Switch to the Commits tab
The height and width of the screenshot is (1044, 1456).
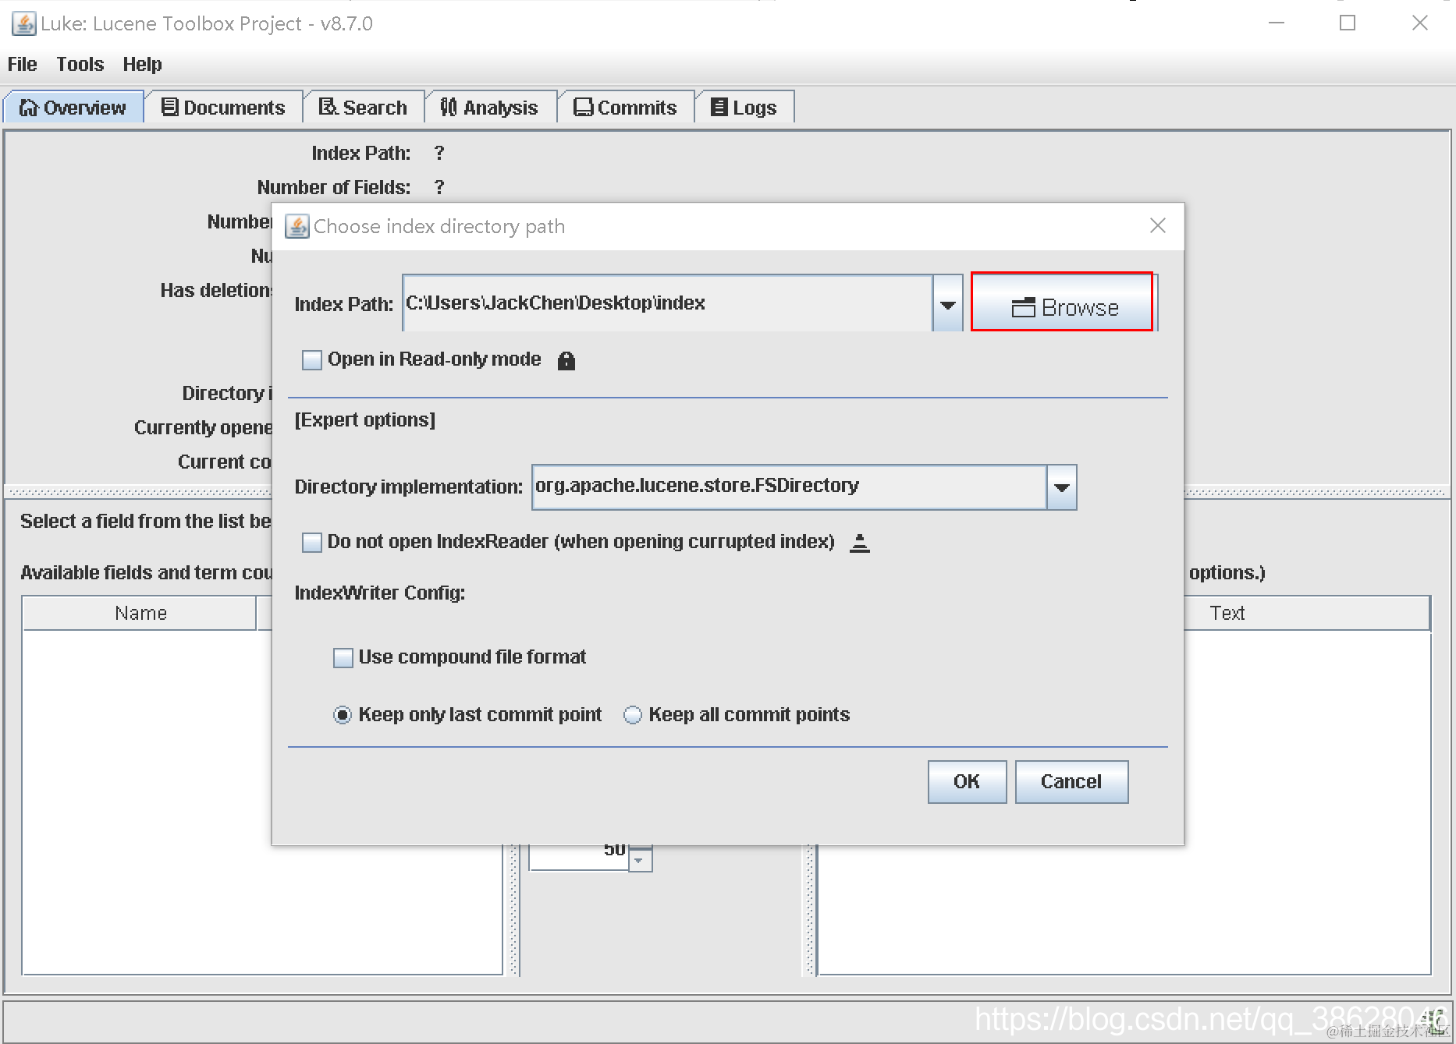[x=626, y=108]
